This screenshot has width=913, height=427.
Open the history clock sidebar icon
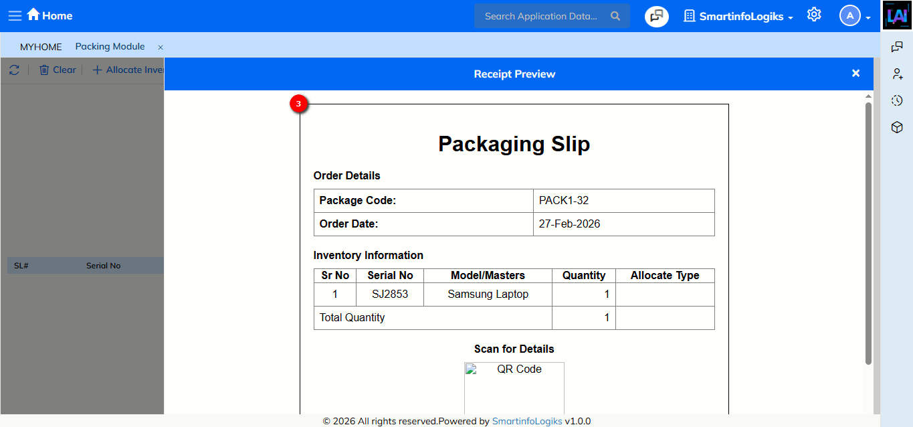(x=897, y=100)
